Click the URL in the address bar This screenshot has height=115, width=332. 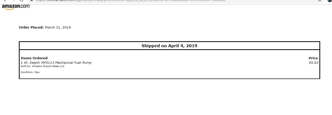[126, 1]
